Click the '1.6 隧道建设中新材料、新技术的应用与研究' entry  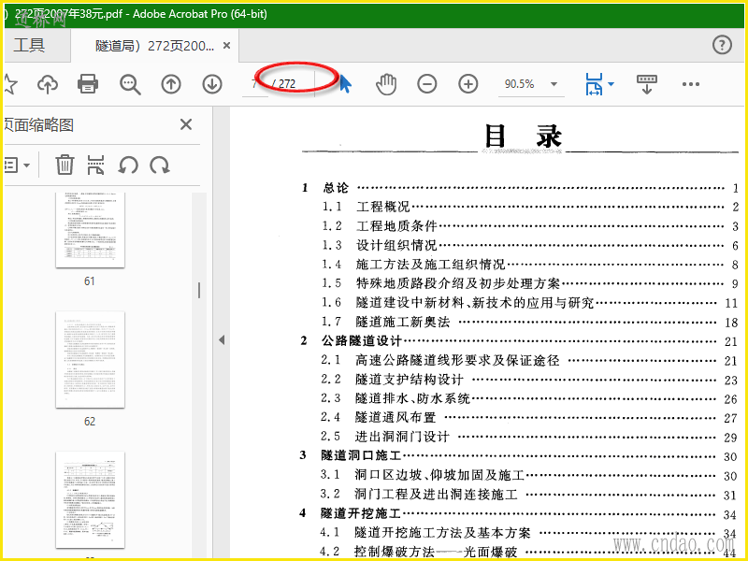(530, 302)
